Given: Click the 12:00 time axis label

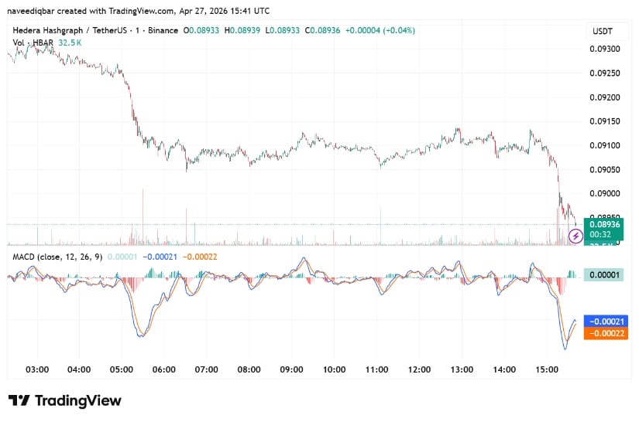Looking at the screenshot, I should click(420, 370).
